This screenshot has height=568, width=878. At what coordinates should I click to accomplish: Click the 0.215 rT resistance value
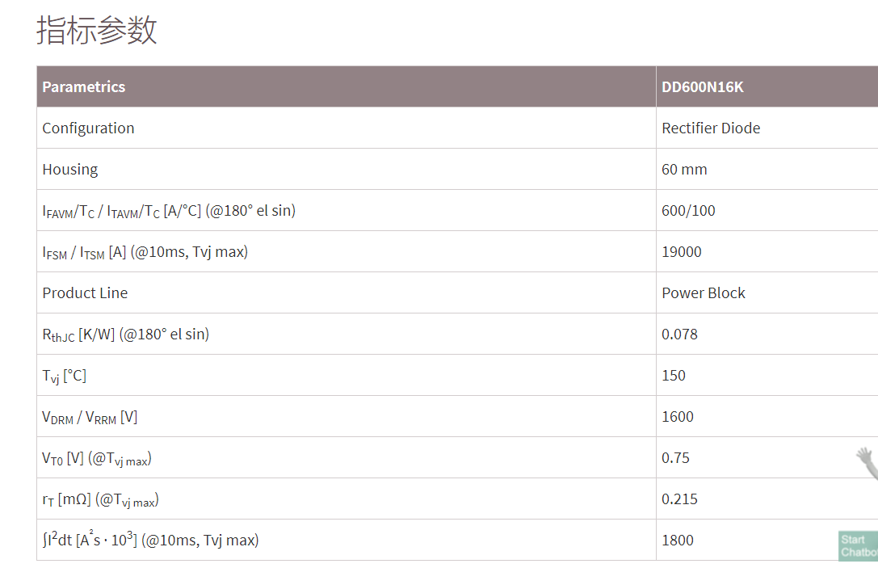680,499
